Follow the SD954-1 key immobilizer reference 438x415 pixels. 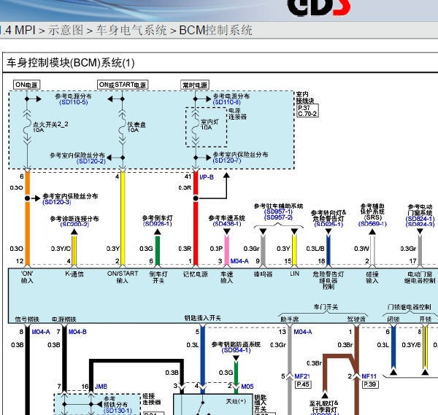236,350
